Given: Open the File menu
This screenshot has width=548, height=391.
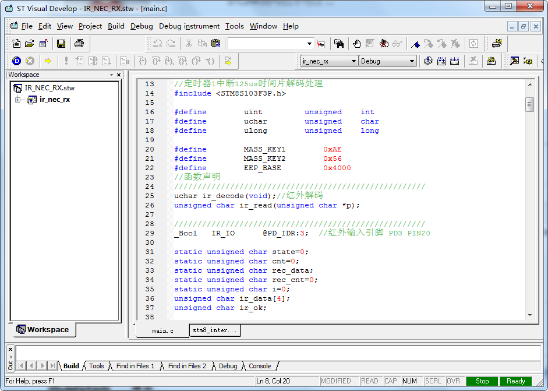Looking at the screenshot, I should (27, 26).
